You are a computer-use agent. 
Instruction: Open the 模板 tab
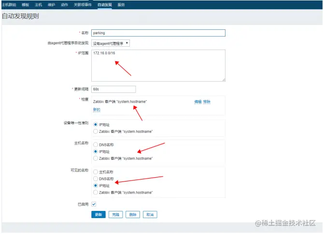pyautogui.click(x=25, y=5)
